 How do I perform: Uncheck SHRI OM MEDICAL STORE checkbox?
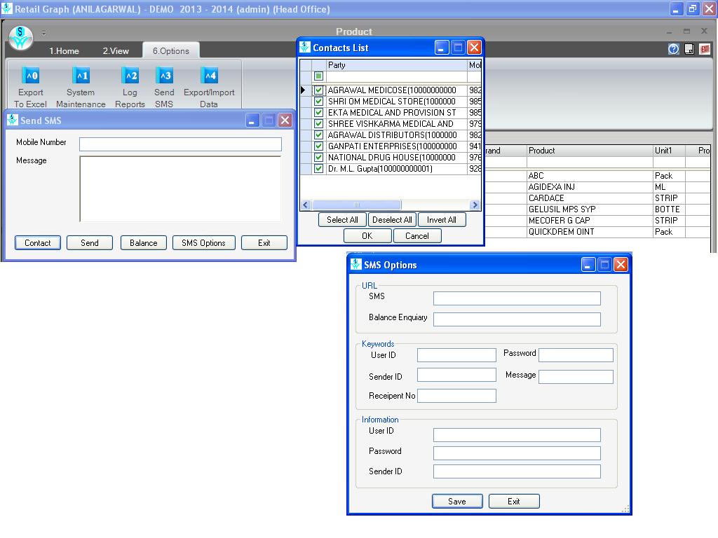coord(319,101)
